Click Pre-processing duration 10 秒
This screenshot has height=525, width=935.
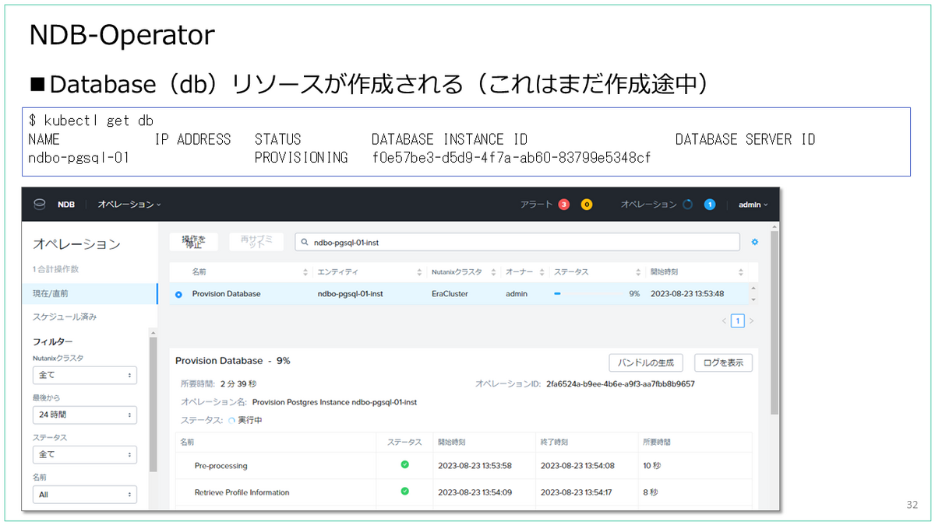[651, 466]
